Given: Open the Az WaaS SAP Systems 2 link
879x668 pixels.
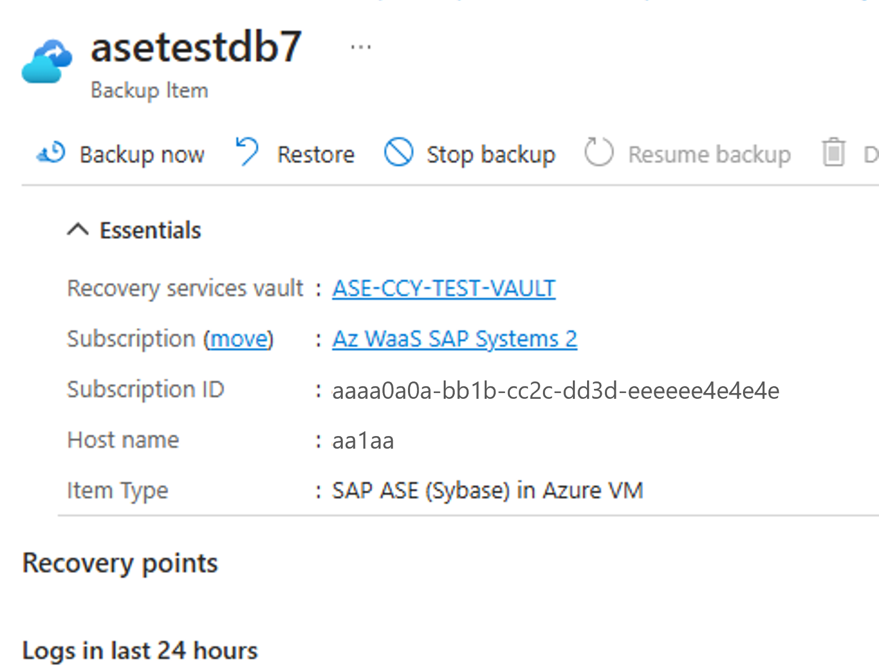Looking at the screenshot, I should (455, 339).
